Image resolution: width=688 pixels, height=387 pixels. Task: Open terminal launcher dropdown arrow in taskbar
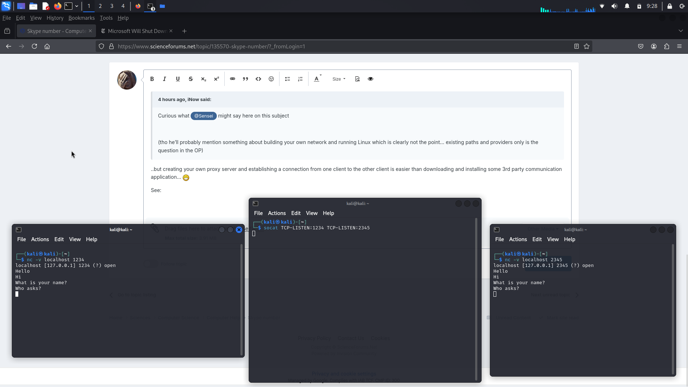77,6
